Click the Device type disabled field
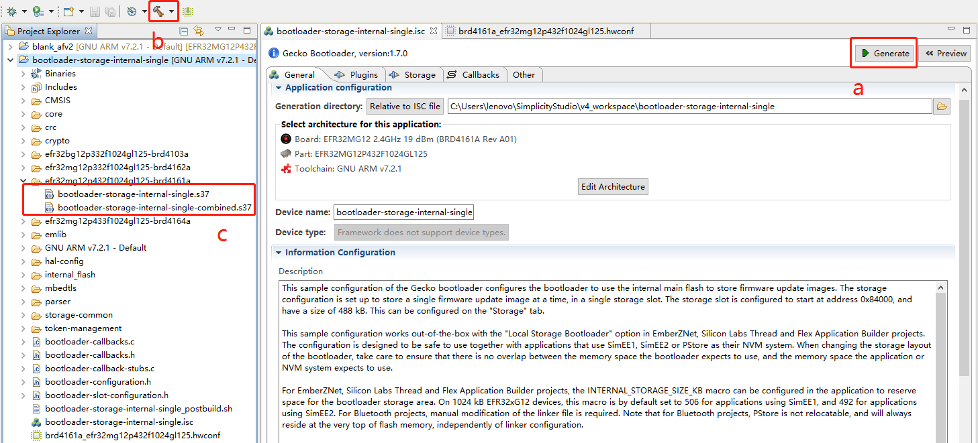 421,233
